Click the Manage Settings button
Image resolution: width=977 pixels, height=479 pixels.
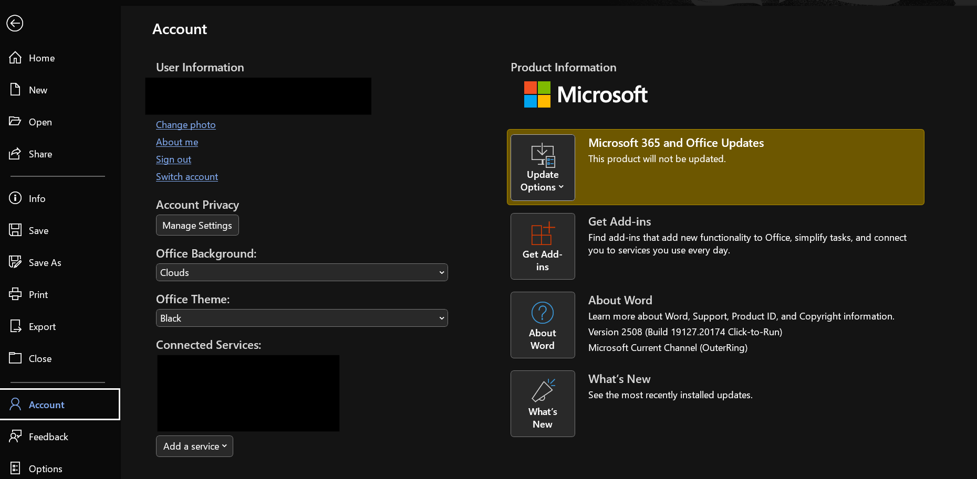(197, 225)
